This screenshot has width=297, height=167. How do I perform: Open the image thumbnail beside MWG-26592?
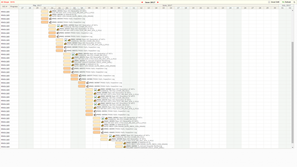(103, 118)
